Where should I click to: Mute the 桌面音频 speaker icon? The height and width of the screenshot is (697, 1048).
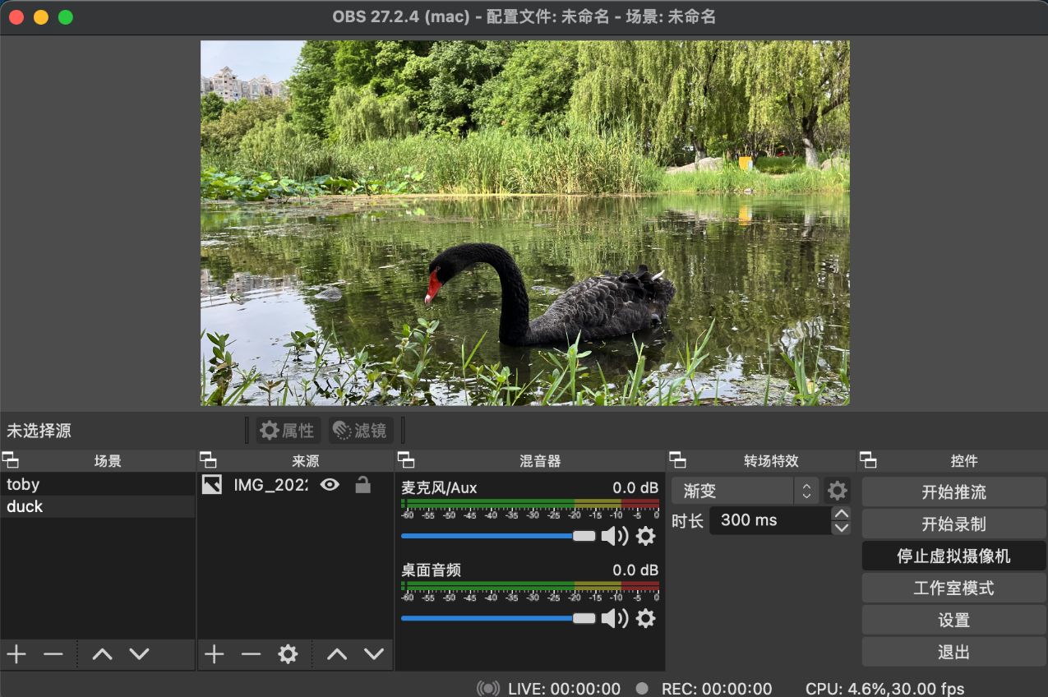614,618
